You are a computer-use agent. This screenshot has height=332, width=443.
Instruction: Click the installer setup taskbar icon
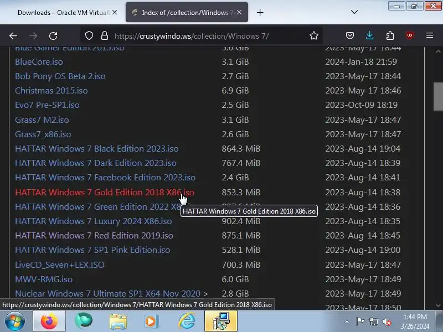pyautogui.click(x=221, y=321)
